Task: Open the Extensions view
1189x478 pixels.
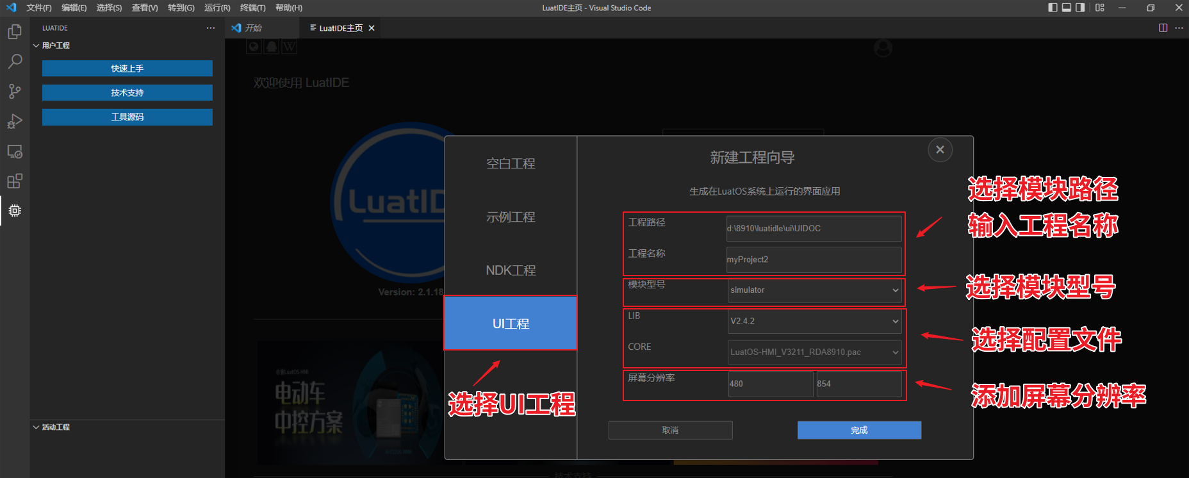Action: click(15, 181)
